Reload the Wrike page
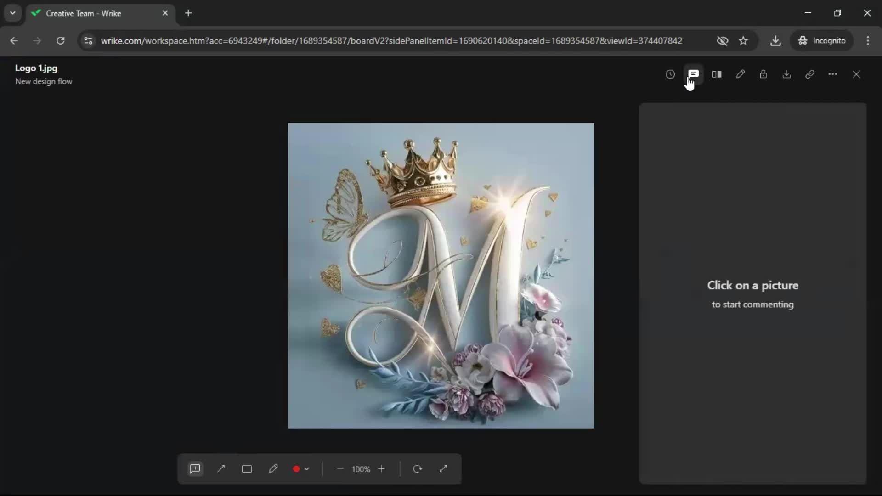Image resolution: width=882 pixels, height=496 pixels. point(60,41)
